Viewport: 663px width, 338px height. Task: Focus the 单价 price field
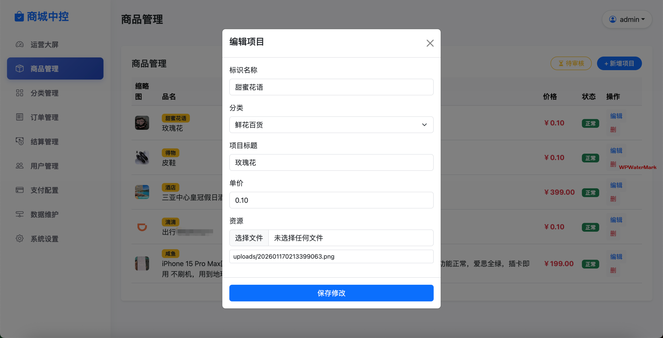pyautogui.click(x=331, y=200)
